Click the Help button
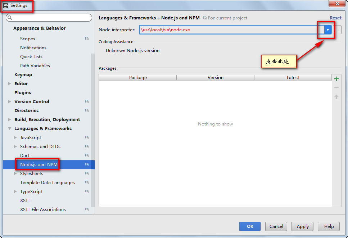The width and height of the screenshot is (348, 238). point(329,226)
